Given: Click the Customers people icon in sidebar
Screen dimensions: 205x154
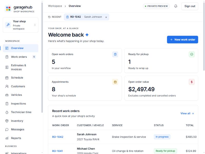Looking at the screenshot, I should point(7,86).
